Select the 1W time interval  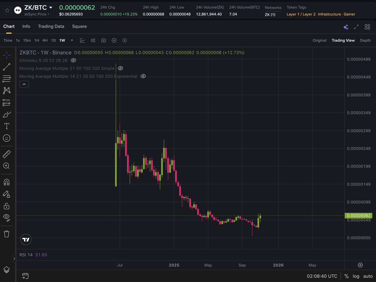[x=62, y=40]
